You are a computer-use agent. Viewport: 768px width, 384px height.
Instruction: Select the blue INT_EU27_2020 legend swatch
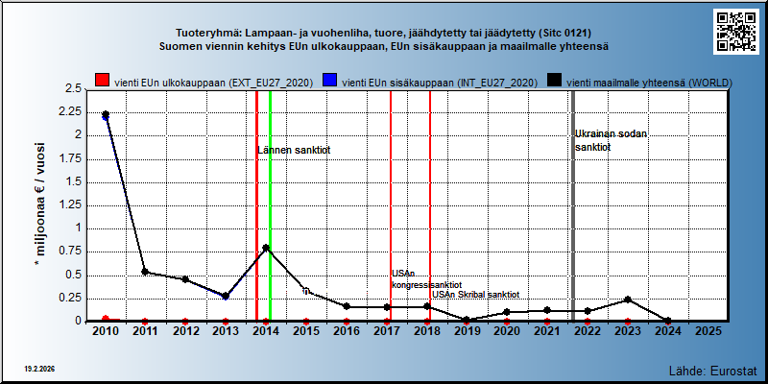point(328,81)
